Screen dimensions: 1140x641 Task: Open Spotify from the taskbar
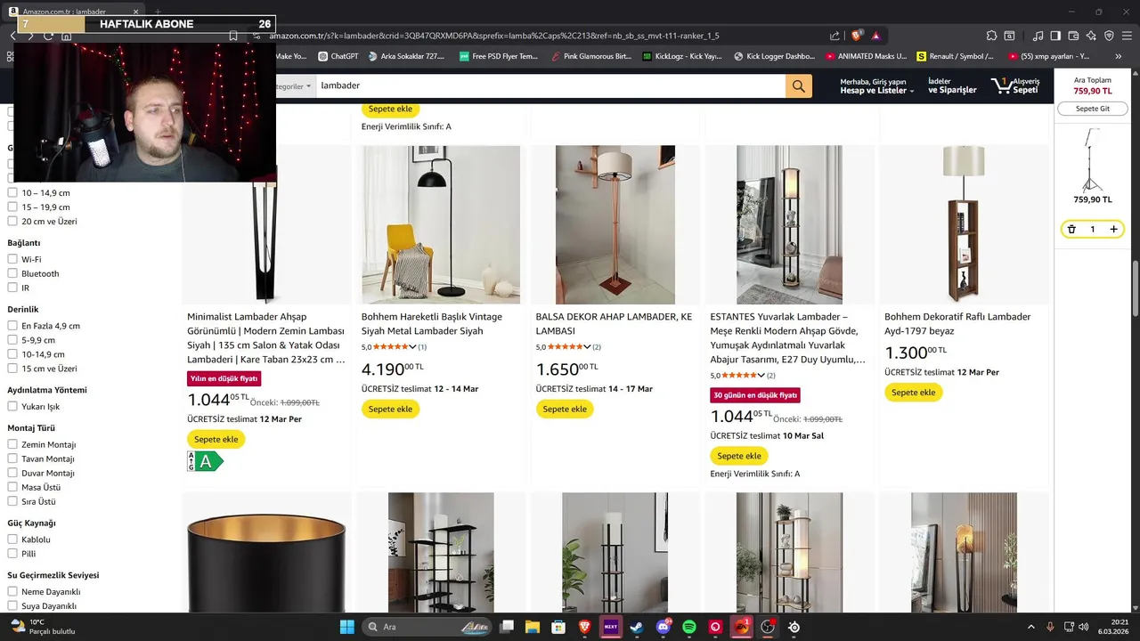[x=688, y=627]
